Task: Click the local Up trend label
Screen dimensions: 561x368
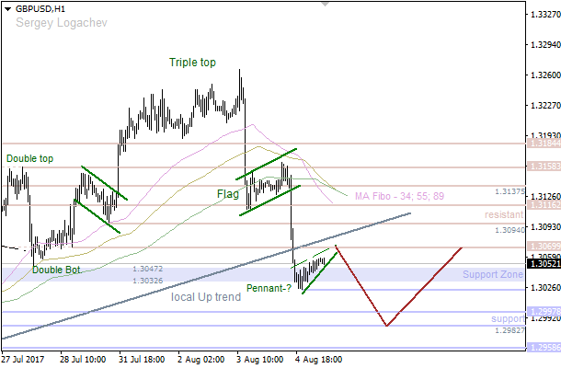Action: 207,297
